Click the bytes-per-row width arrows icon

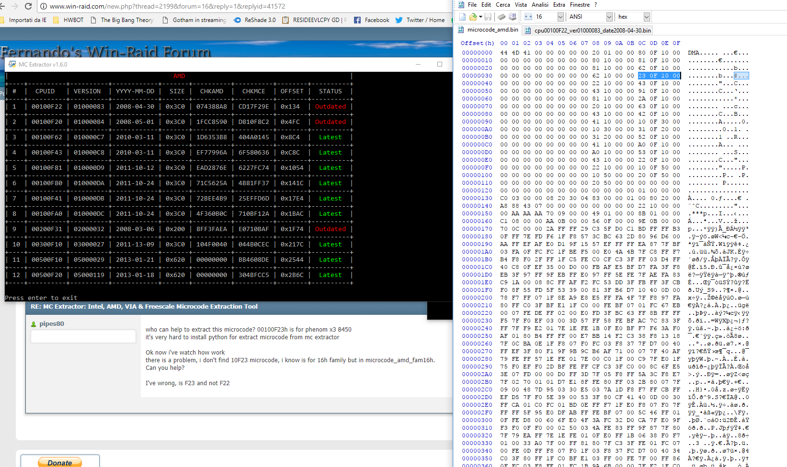tap(528, 17)
